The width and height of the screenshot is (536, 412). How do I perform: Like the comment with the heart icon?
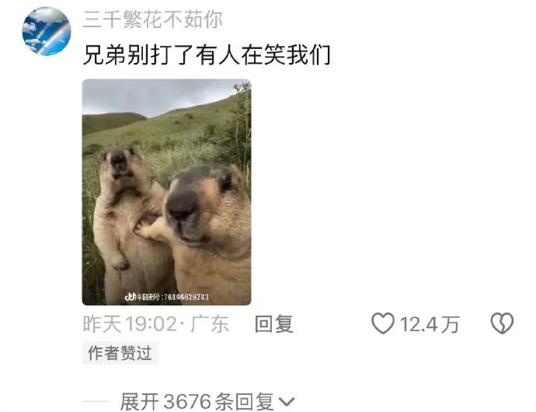(383, 323)
